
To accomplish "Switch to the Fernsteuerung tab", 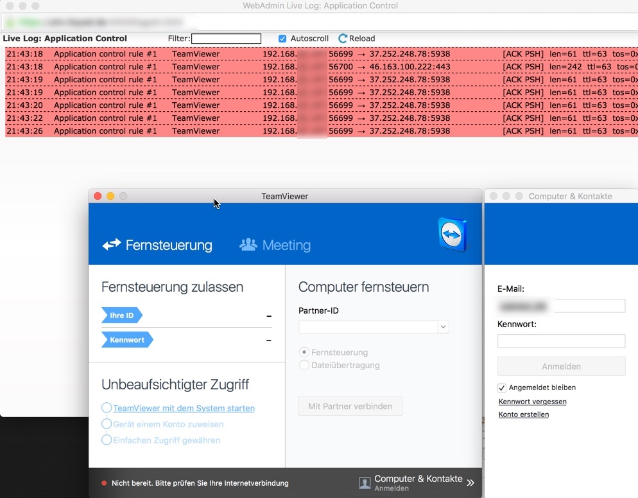I will coord(157,245).
